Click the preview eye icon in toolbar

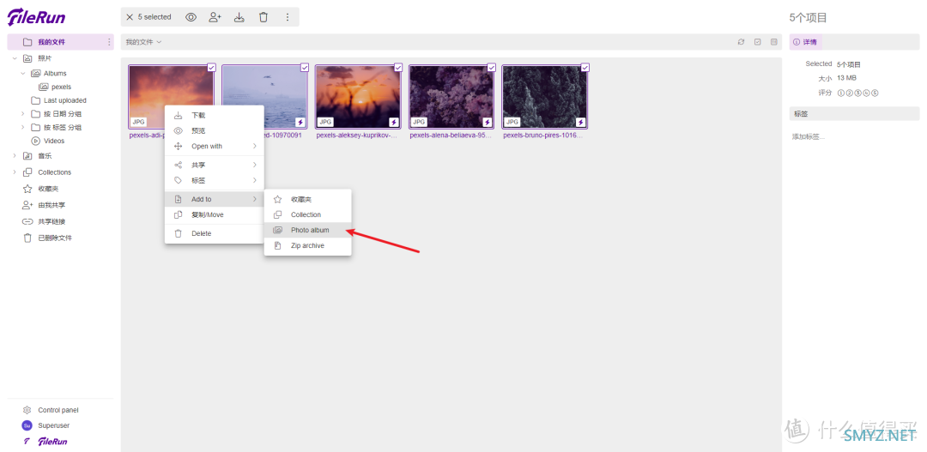point(191,17)
